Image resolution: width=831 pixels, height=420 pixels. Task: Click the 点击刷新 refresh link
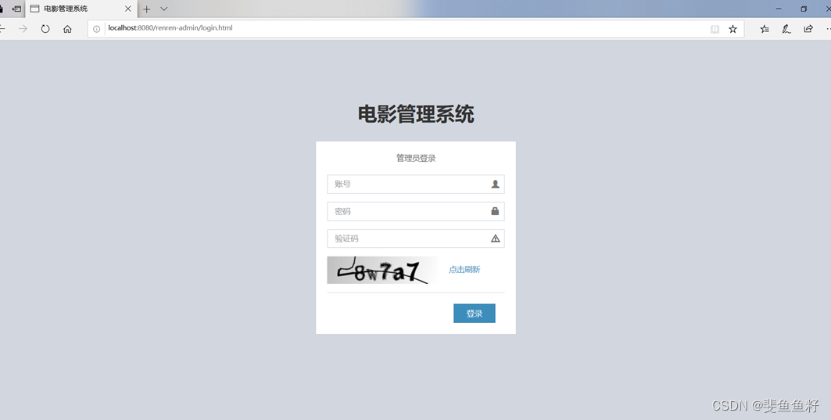click(x=464, y=269)
